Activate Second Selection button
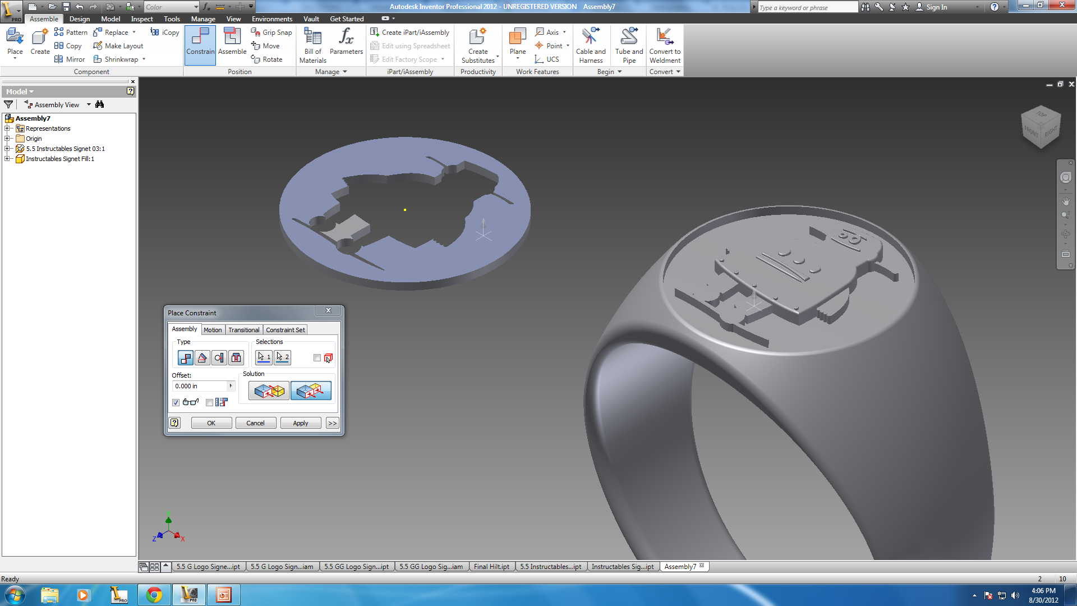The height and width of the screenshot is (606, 1077). pos(282,357)
